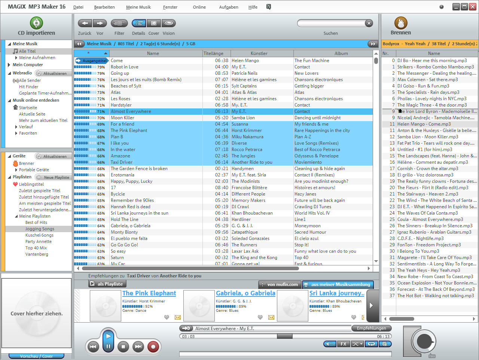Image resolution: width=479 pixels, height=360 pixels.
Task: Click the heart icon under The Pink Elephant
Action: (167, 317)
